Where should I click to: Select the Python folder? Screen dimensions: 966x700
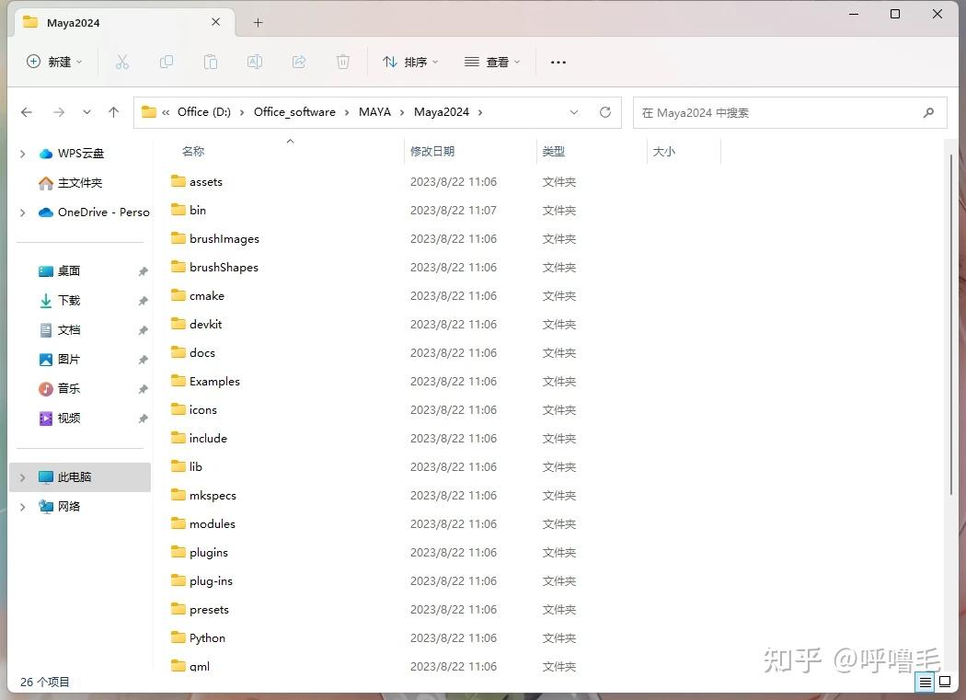tap(207, 637)
